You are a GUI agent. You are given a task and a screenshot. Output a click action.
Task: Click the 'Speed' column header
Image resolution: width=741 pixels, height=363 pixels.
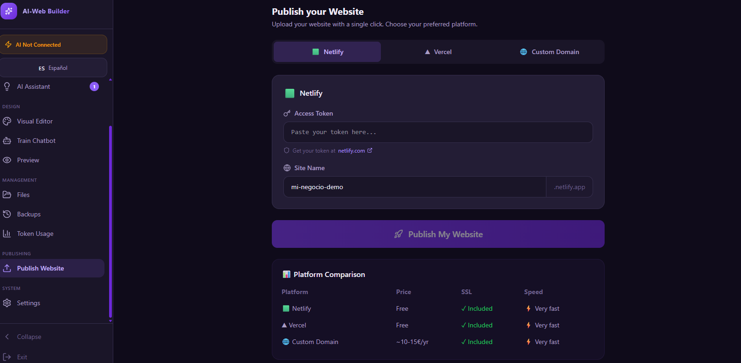pos(533,292)
